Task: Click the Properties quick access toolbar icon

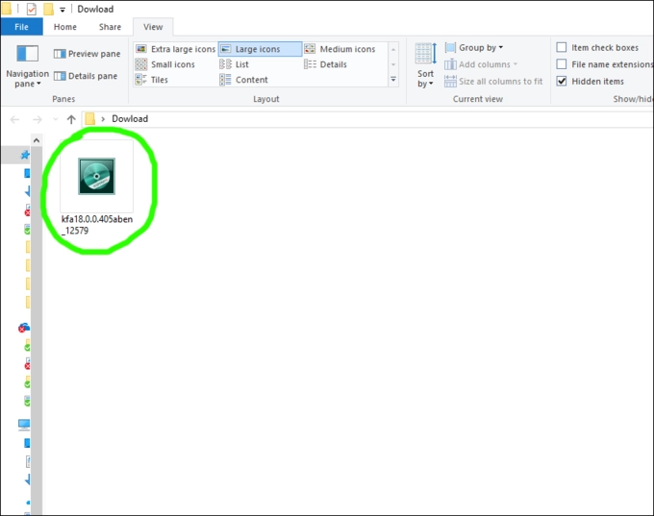Action: [32, 9]
